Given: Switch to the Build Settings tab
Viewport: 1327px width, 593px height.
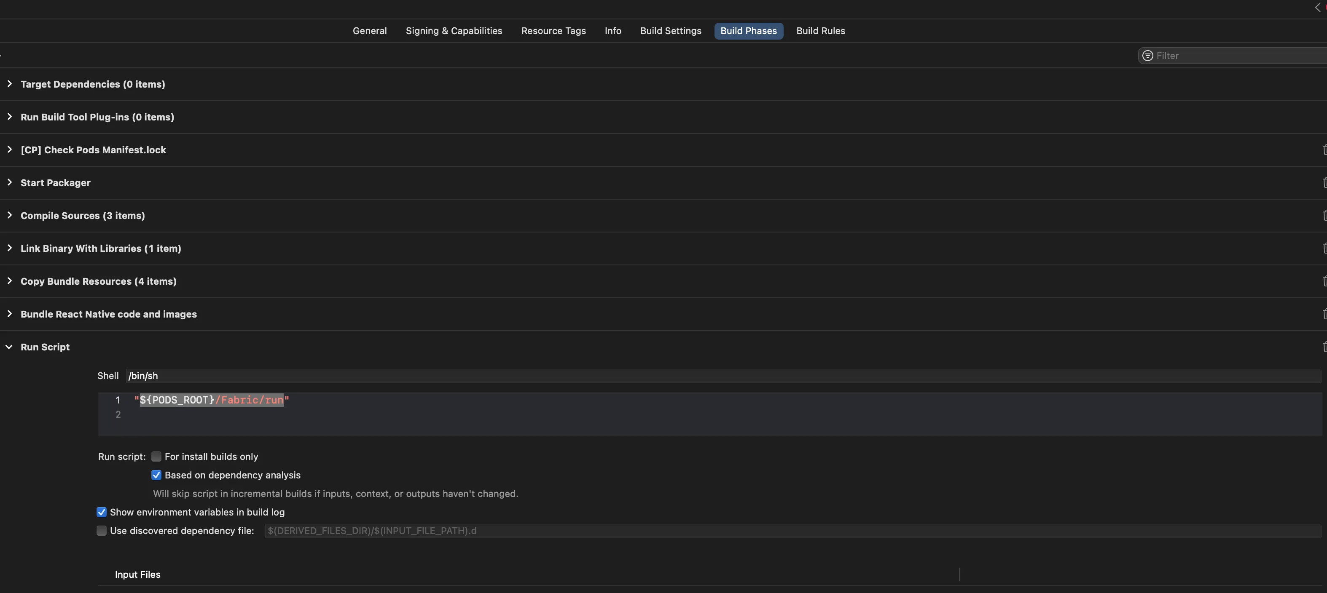Looking at the screenshot, I should tap(670, 31).
